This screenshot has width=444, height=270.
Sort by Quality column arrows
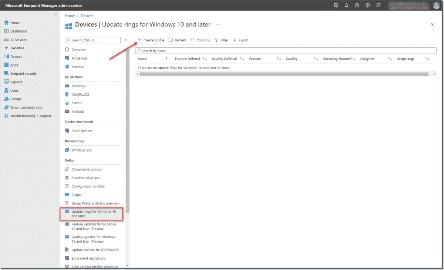tap(316, 59)
